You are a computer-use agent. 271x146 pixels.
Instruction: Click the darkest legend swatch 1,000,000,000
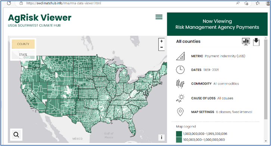pos(179,134)
